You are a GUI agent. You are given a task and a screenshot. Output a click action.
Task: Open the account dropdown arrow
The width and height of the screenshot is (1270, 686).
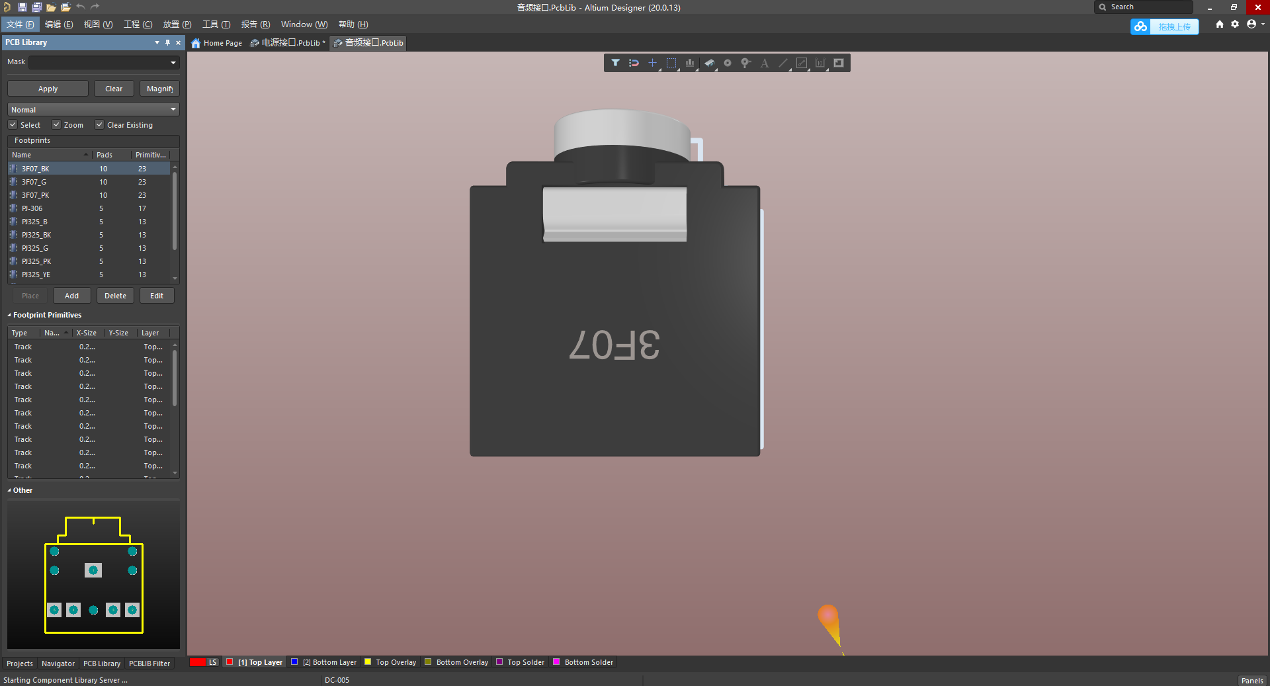pos(1263,24)
